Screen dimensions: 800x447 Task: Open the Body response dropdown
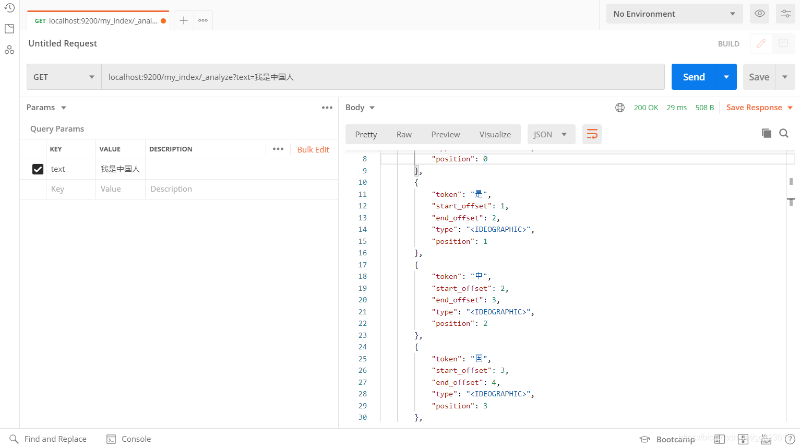360,108
